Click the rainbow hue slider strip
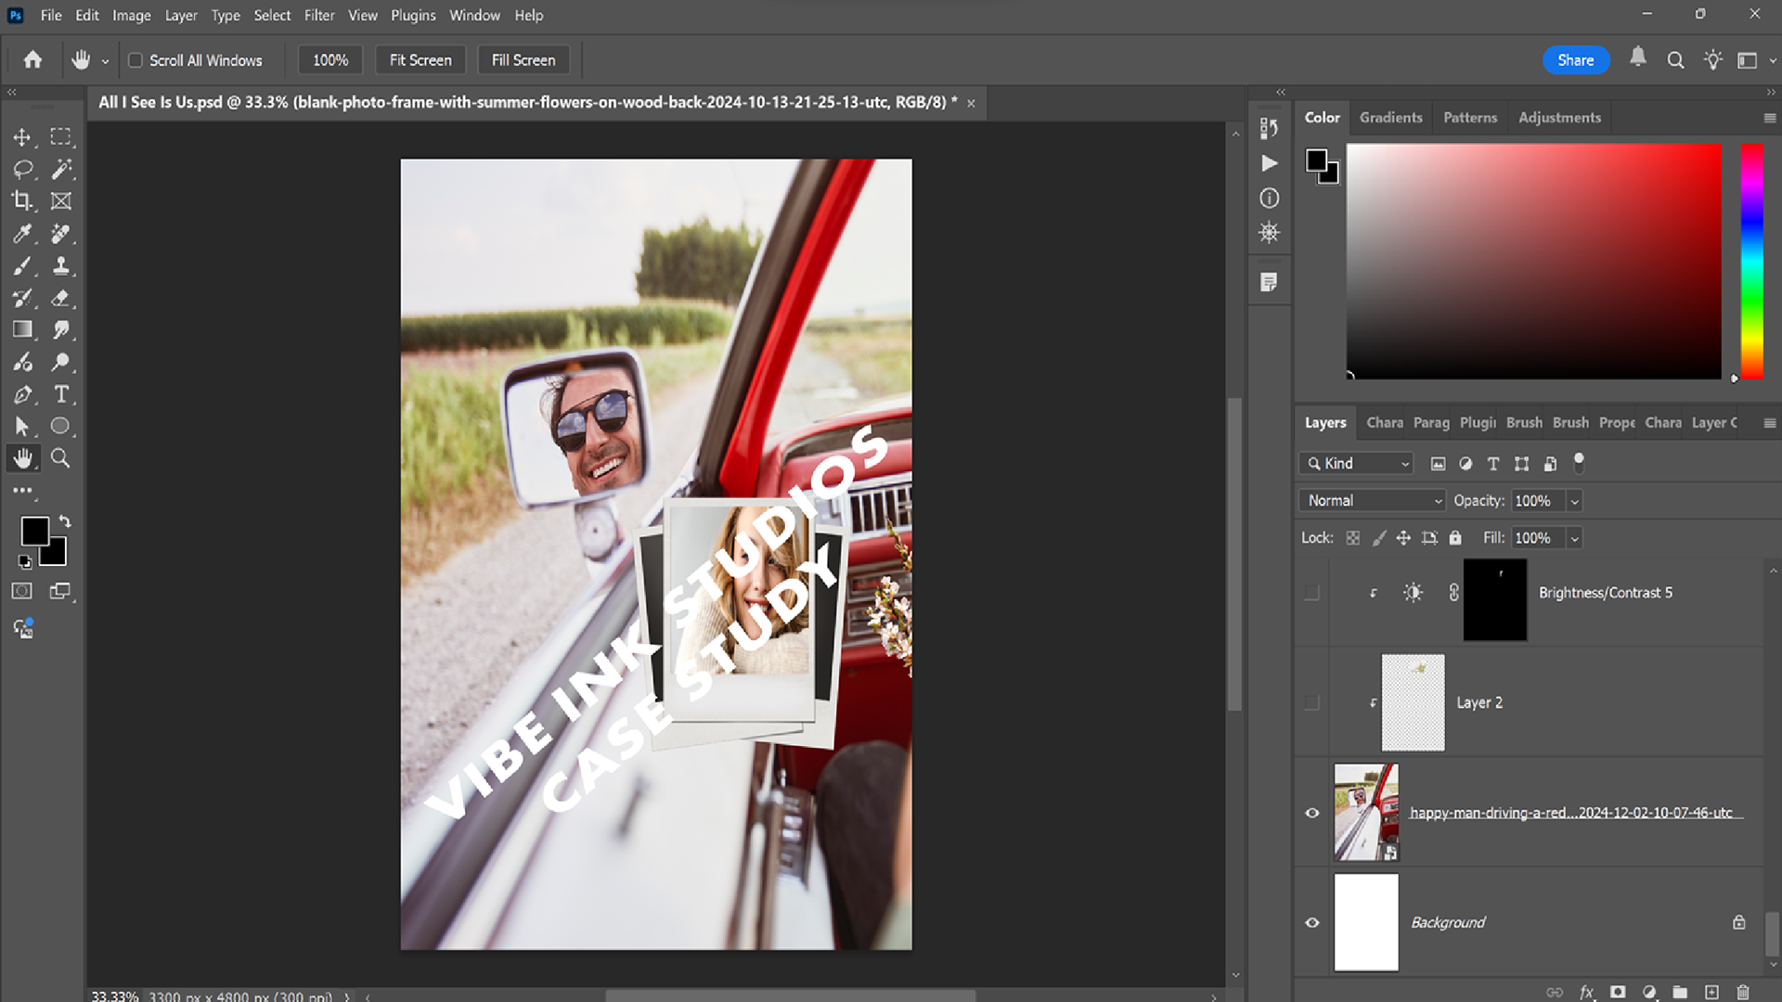The width and height of the screenshot is (1782, 1002). point(1751,262)
